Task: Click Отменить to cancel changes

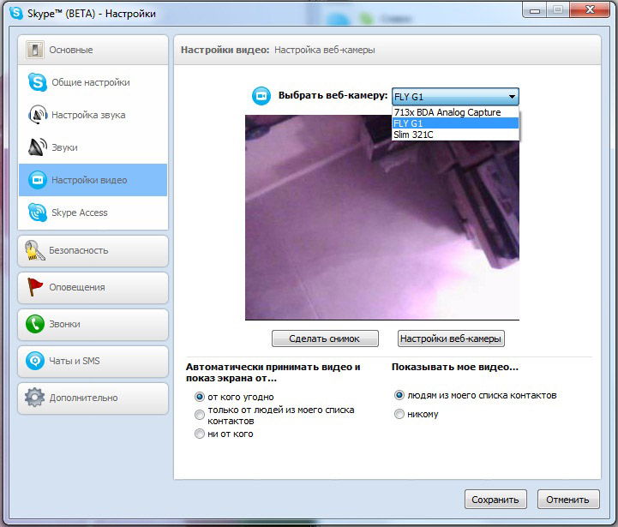Action: 568,500
